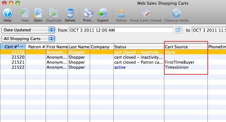This screenshot has height=122, width=226.
Task: Select cart row 21522 with active status
Action: [x=113, y=67]
